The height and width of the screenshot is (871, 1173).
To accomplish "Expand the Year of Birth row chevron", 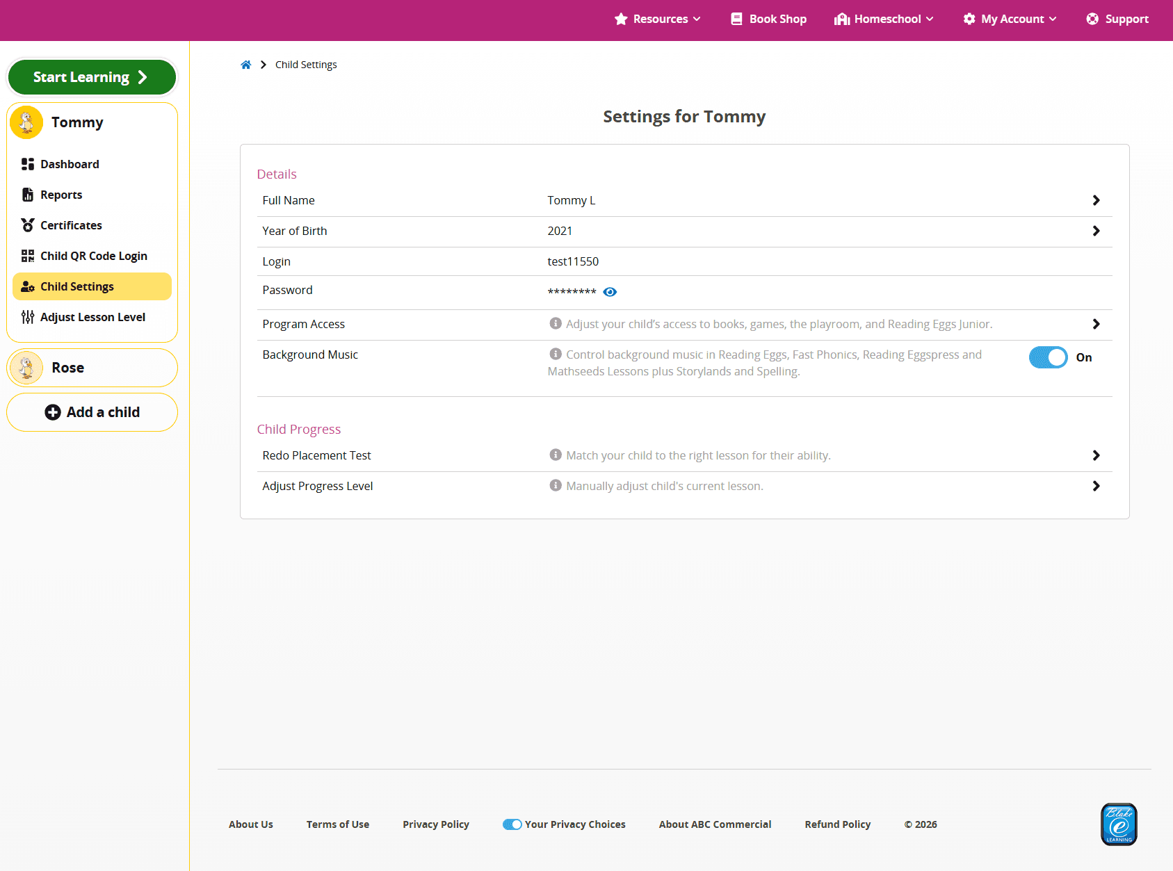I will point(1096,231).
